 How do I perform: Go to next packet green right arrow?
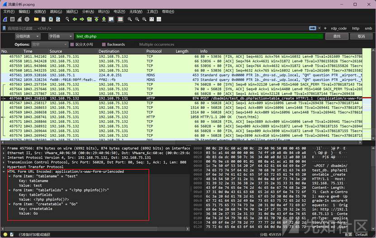pos(82,19)
